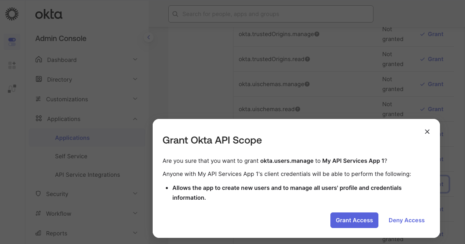This screenshot has width=465, height=244.
Task: Click Not granted status for okta.uischemas.manage
Action: (393, 84)
